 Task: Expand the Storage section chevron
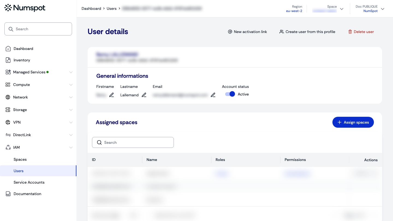pyautogui.click(x=71, y=110)
